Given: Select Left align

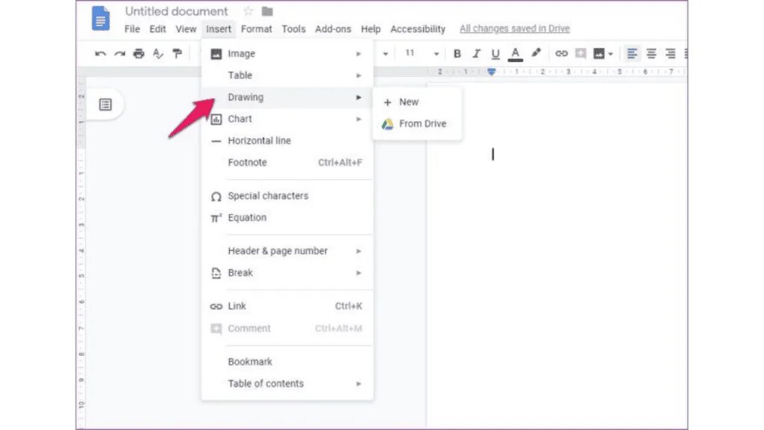Looking at the screenshot, I should pyautogui.click(x=632, y=54).
